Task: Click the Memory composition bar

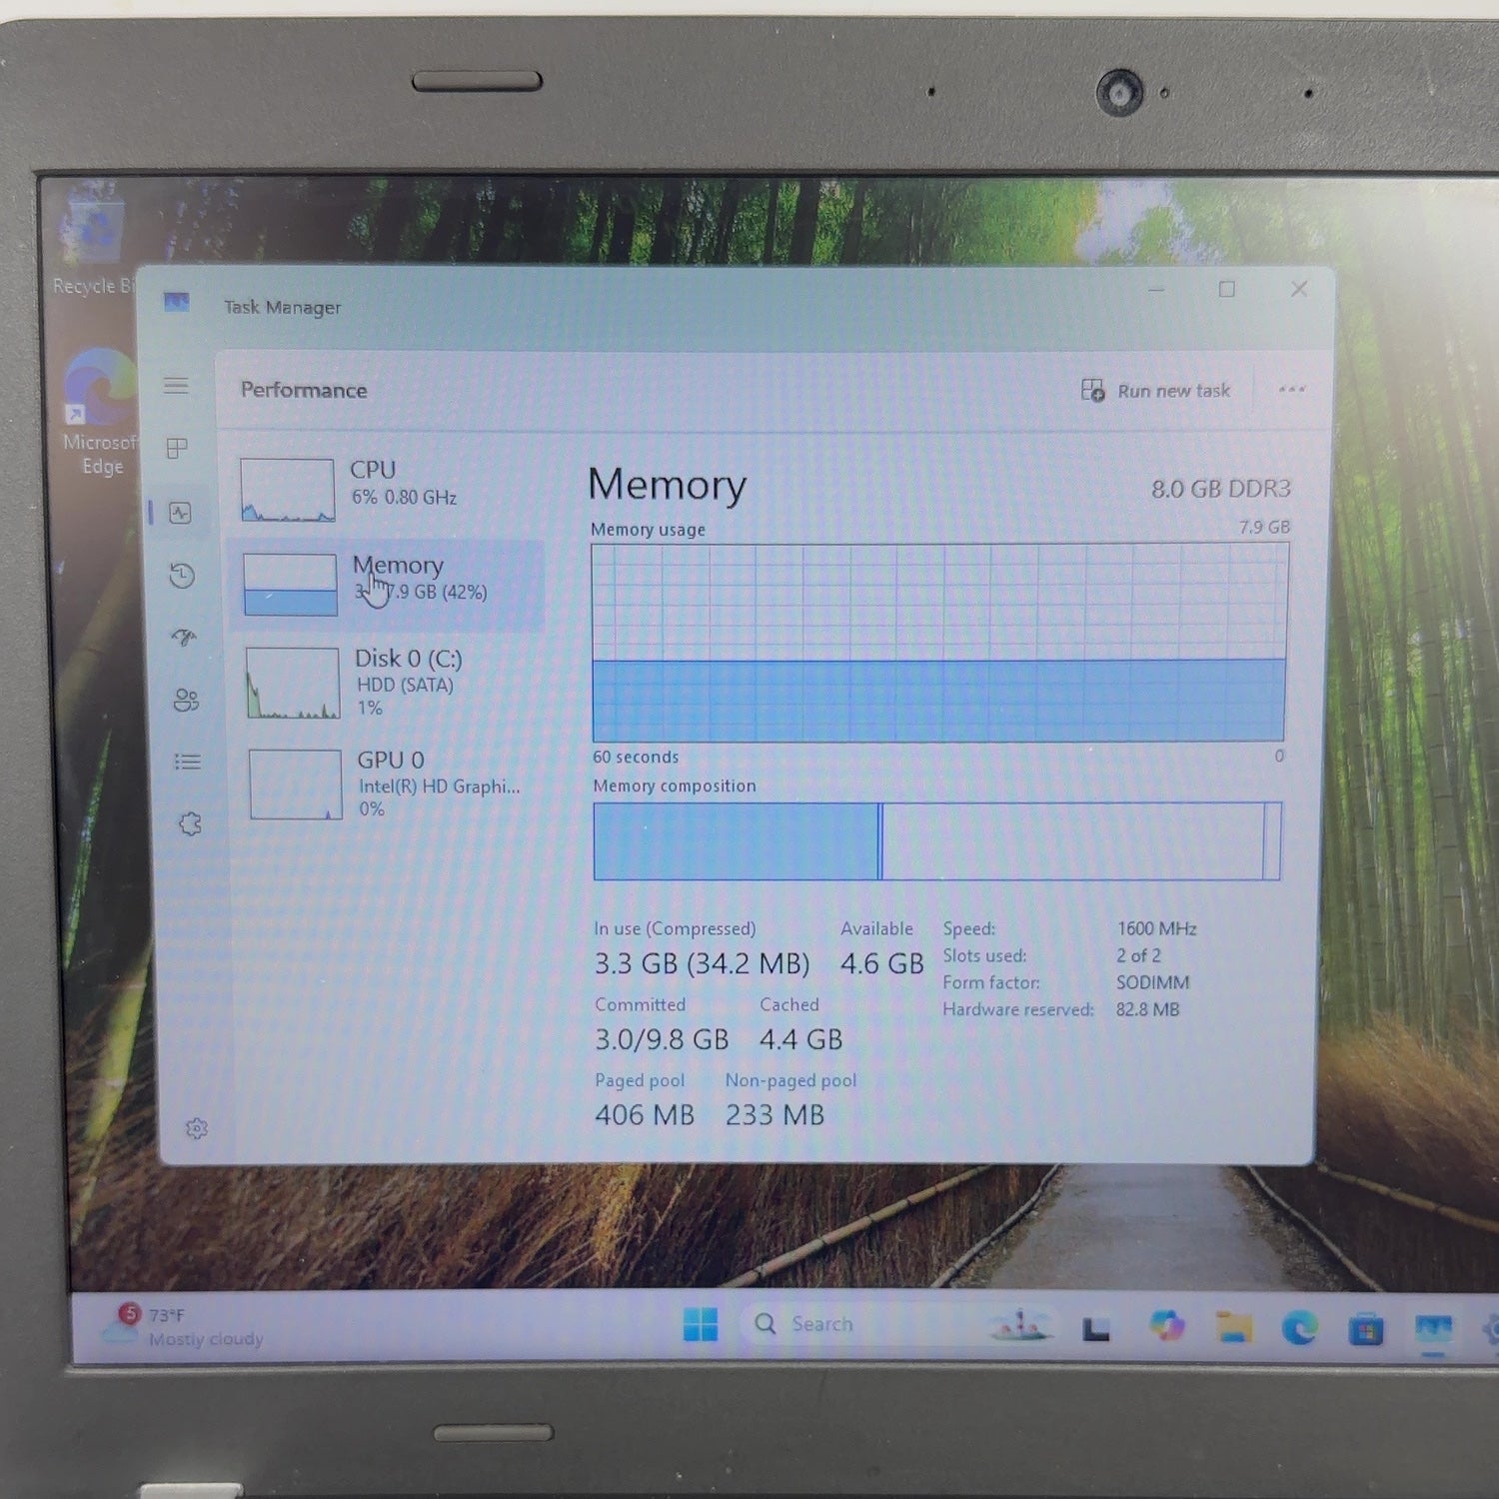Action: 937,840
